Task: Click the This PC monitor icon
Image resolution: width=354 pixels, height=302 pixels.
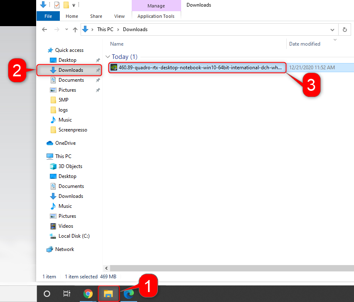Action: [50, 156]
